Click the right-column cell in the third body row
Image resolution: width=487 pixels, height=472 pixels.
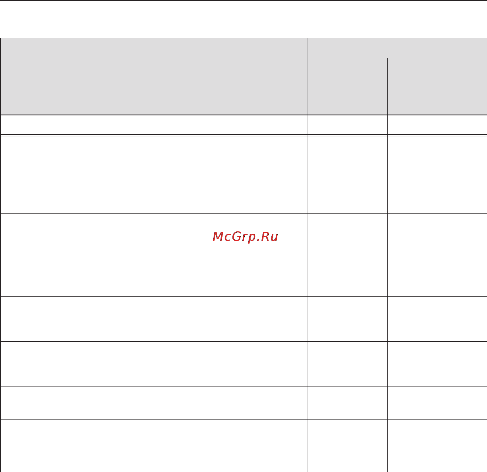[437, 191]
